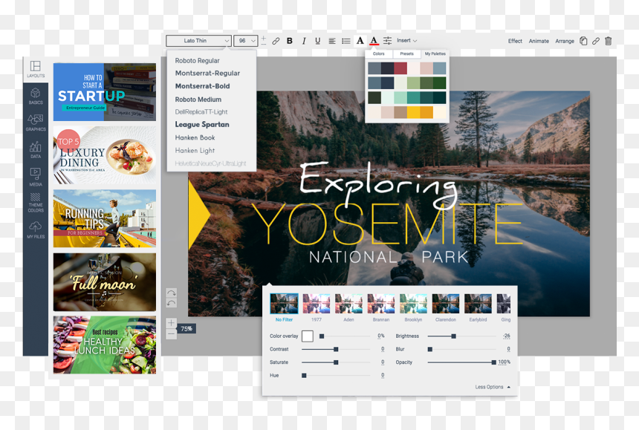Toggle bold formatting
Viewport: 639px width, 430px height.
pos(290,41)
